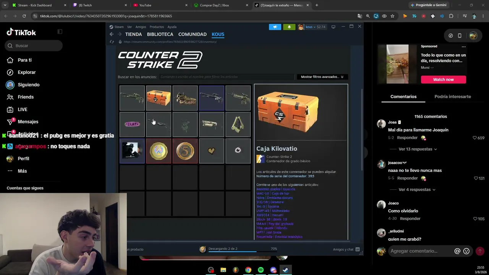Expand Ver 4 respuestas

click(x=417, y=189)
